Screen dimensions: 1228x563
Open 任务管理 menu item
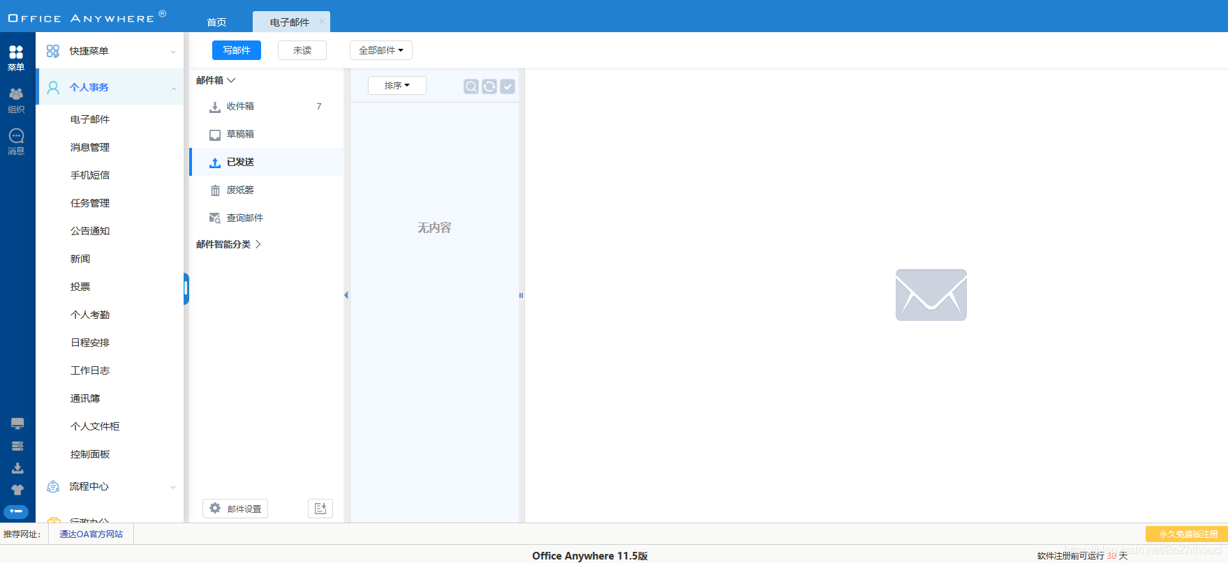(x=90, y=203)
